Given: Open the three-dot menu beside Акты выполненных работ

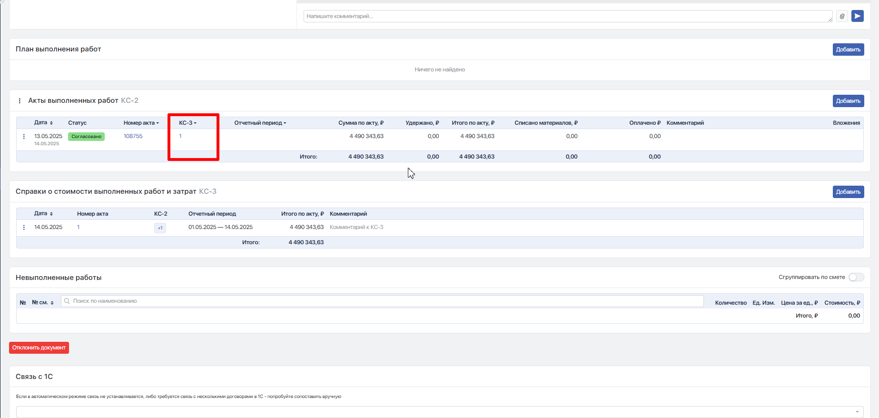Looking at the screenshot, I should [20, 101].
